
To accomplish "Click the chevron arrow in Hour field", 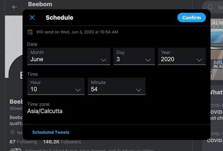I will tap(78, 90).
